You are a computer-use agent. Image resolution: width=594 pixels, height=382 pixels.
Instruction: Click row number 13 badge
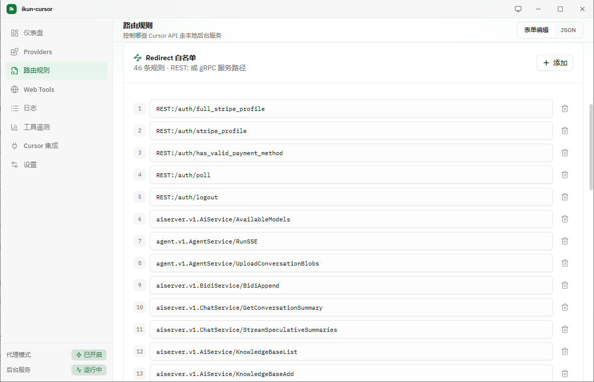pos(140,373)
